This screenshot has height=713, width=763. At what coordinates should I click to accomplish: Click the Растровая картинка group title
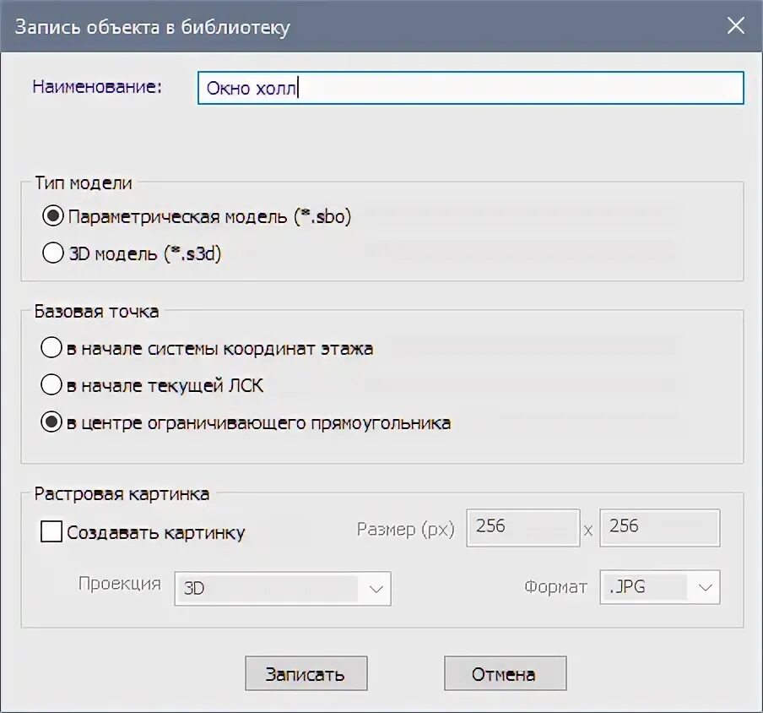tap(122, 494)
